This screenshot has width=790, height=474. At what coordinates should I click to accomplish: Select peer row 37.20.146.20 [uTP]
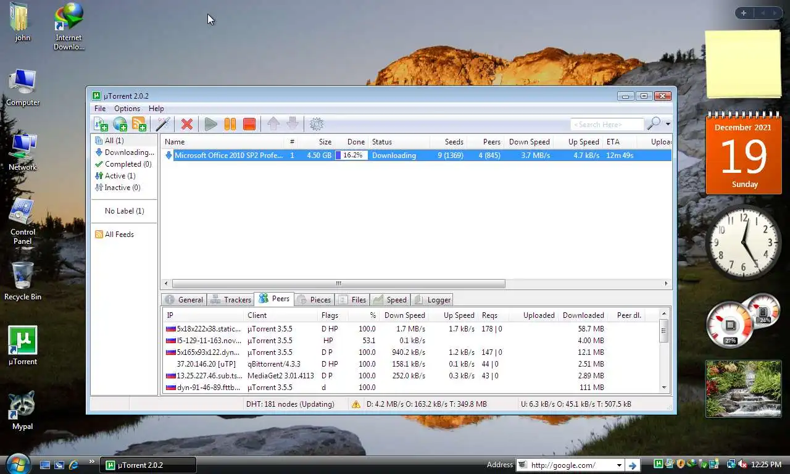coord(410,364)
